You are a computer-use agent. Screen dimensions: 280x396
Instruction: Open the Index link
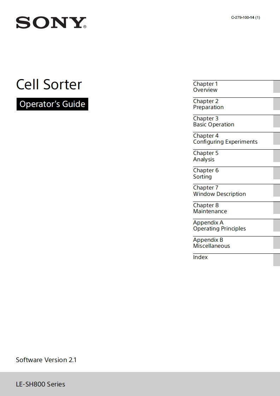(x=201, y=257)
